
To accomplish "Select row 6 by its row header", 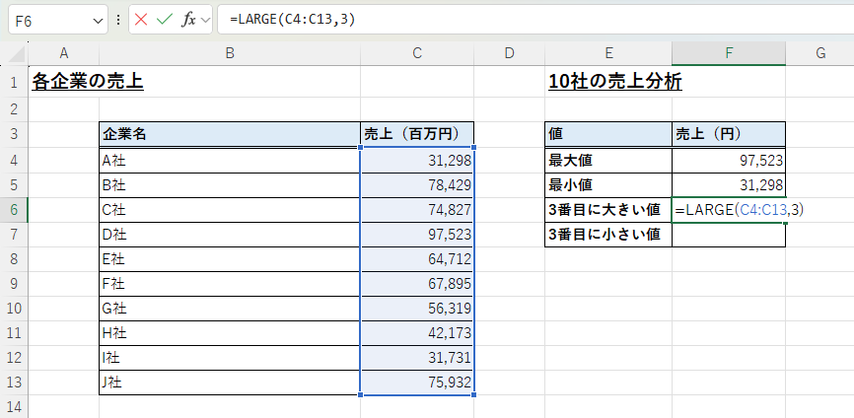I will [15, 209].
